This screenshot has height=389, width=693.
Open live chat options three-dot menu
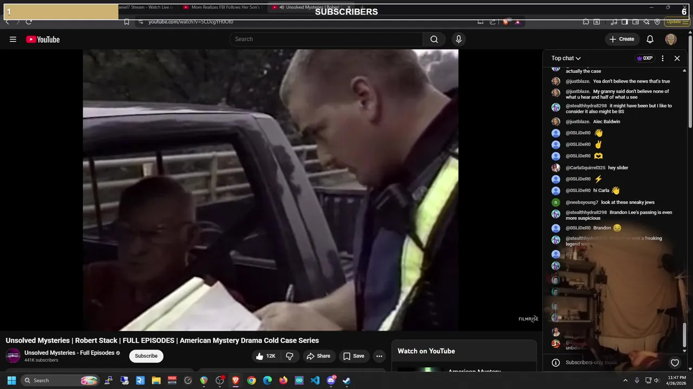pyautogui.click(x=663, y=58)
